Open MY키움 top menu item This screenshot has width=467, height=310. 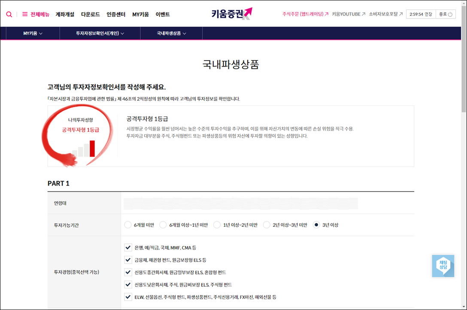tap(141, 14)
